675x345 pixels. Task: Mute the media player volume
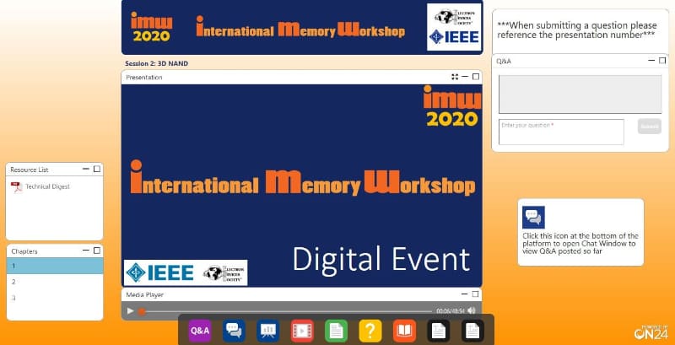[472, 310]
